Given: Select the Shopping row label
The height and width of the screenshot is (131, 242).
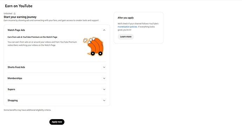Looking at the screenshot, I should (13, 100).
